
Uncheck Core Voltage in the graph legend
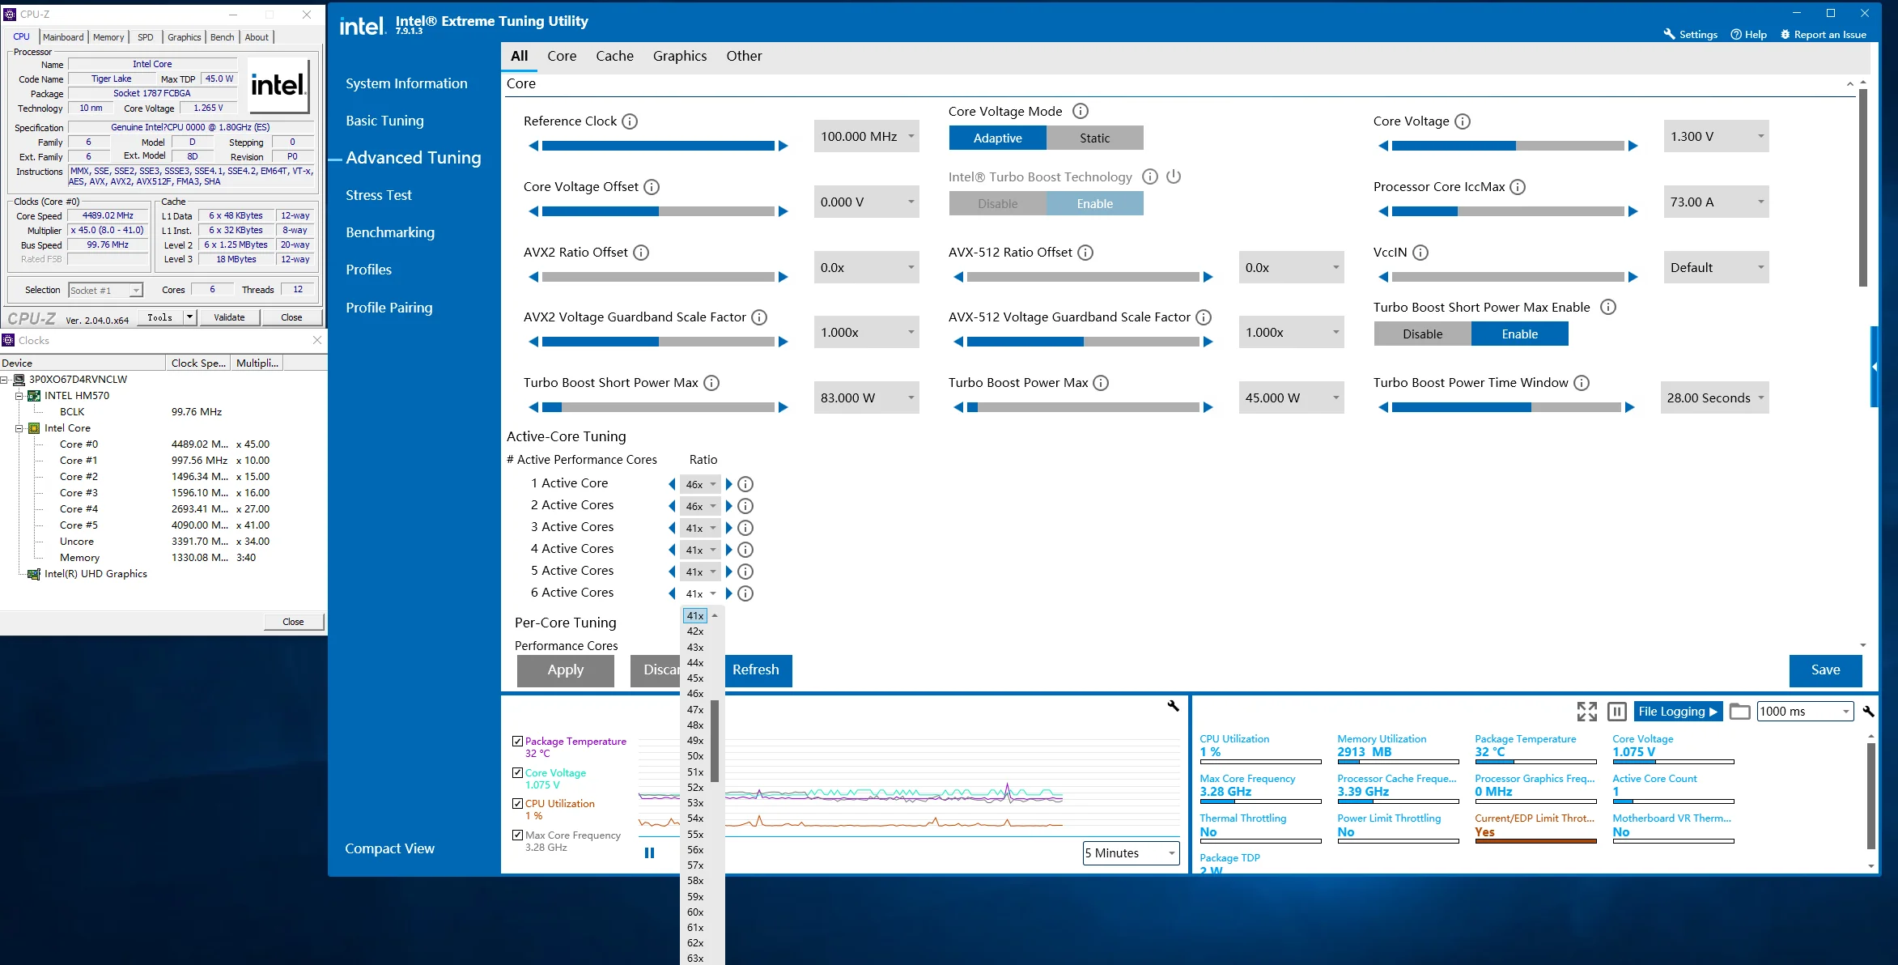click(x=517, y=772)
